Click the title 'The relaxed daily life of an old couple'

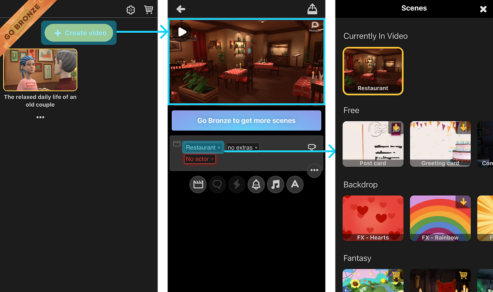40,101
